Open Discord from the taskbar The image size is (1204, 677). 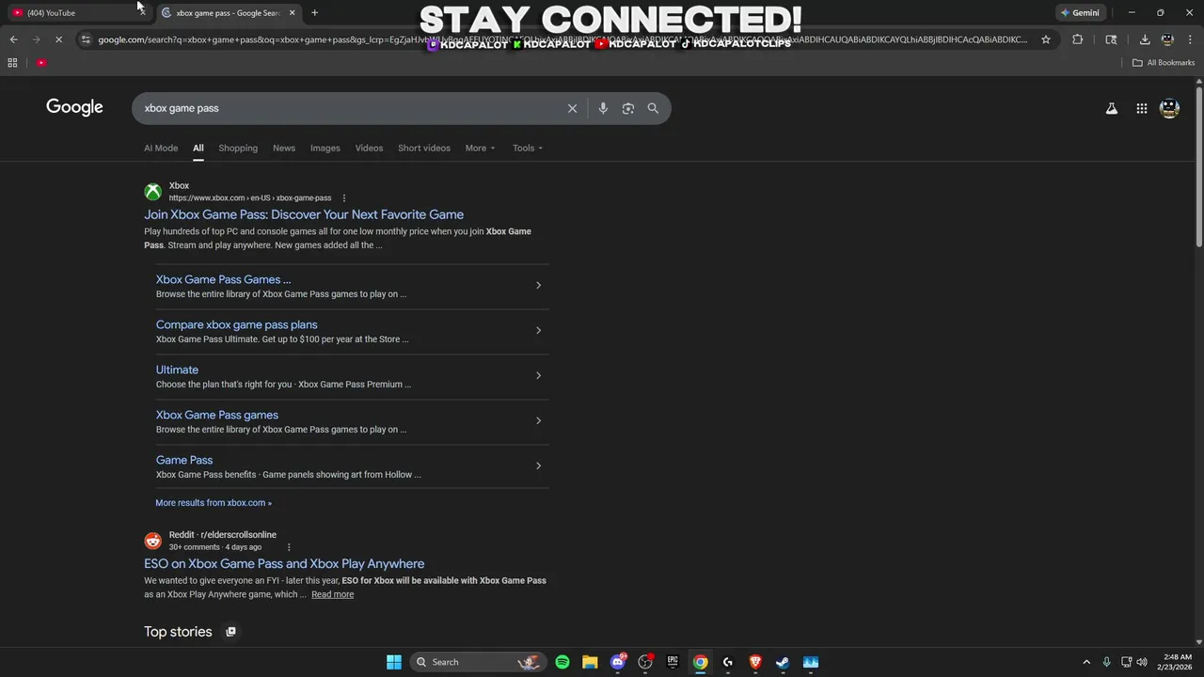[x=618, y=662]
